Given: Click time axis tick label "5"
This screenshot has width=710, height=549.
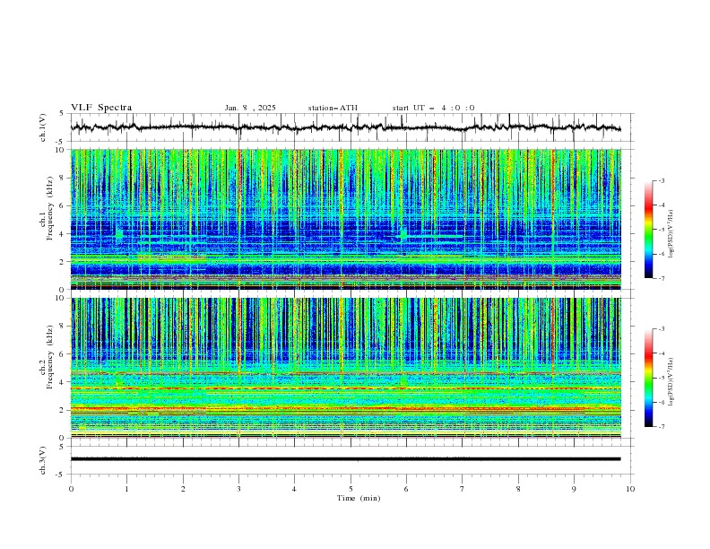Looking at the screenshot, I should coord(351,489).
